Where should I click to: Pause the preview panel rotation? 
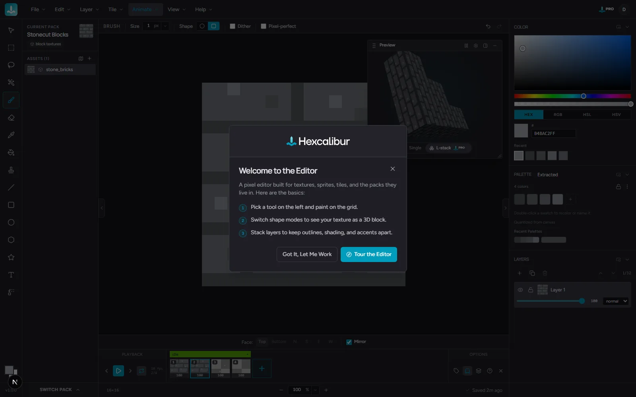click(x=466, y=46)
